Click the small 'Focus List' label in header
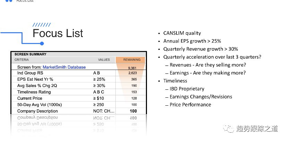The height and width of the screenshot is (141, 287). tap(25, 1)
